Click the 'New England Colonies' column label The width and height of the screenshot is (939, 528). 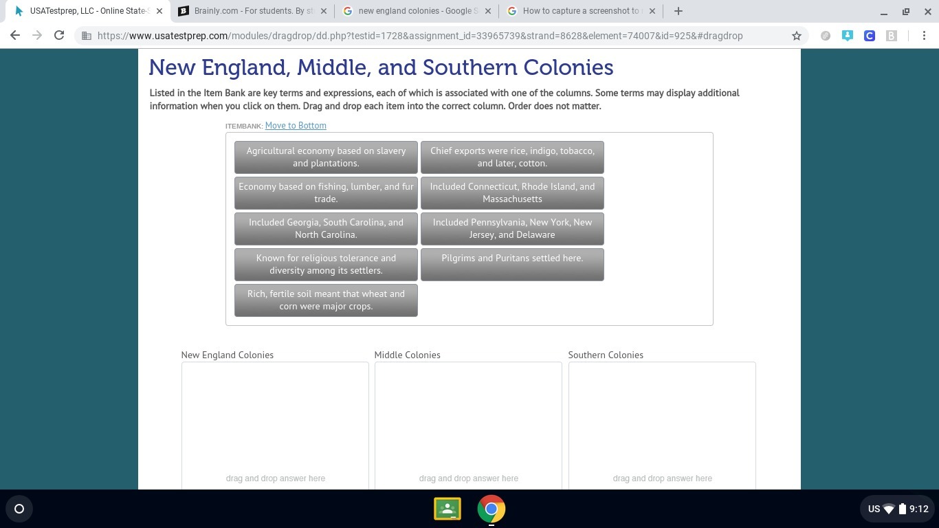tap(228, 355)
